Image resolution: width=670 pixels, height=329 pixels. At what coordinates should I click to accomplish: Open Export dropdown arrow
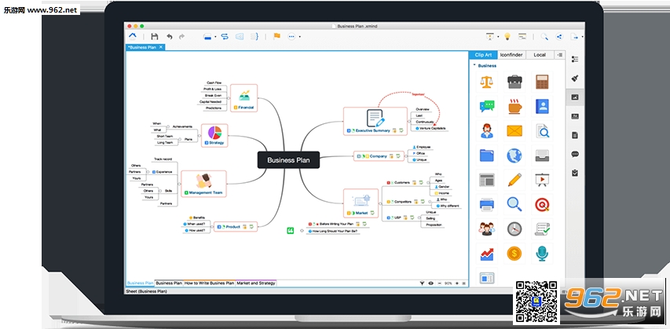(582, 37)
